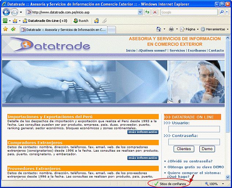
Task: Click the Datatrade logo
Action: pos(50,45)
